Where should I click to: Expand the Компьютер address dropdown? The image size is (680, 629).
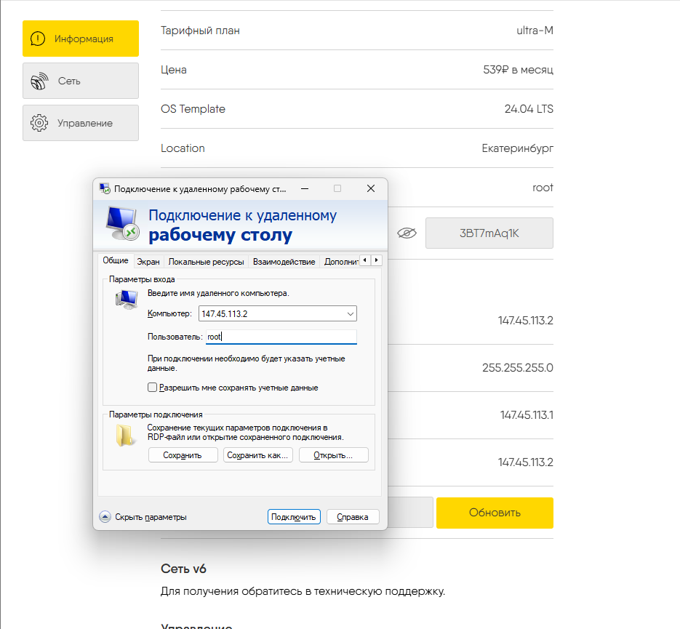tap(351, 314)
